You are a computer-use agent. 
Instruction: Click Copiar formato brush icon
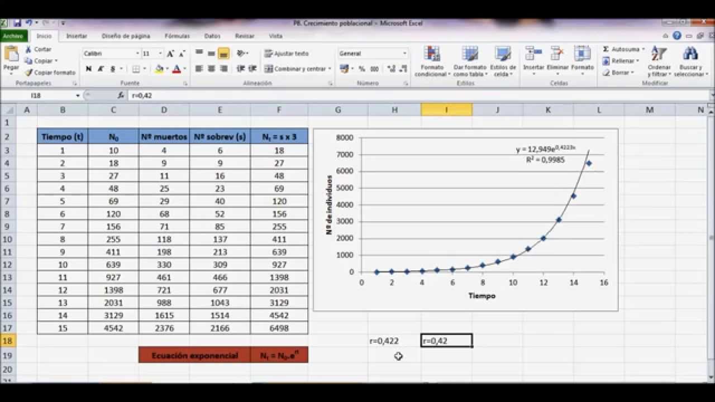point(28,73)
